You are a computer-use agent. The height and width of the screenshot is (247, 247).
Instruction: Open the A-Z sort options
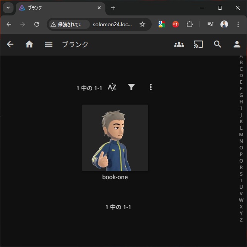[x=112, y=87]
